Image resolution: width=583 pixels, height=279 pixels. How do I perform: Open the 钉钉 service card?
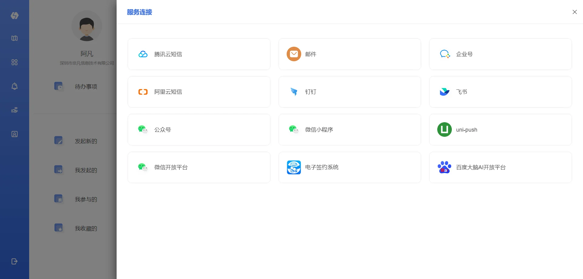click(350, 92)
